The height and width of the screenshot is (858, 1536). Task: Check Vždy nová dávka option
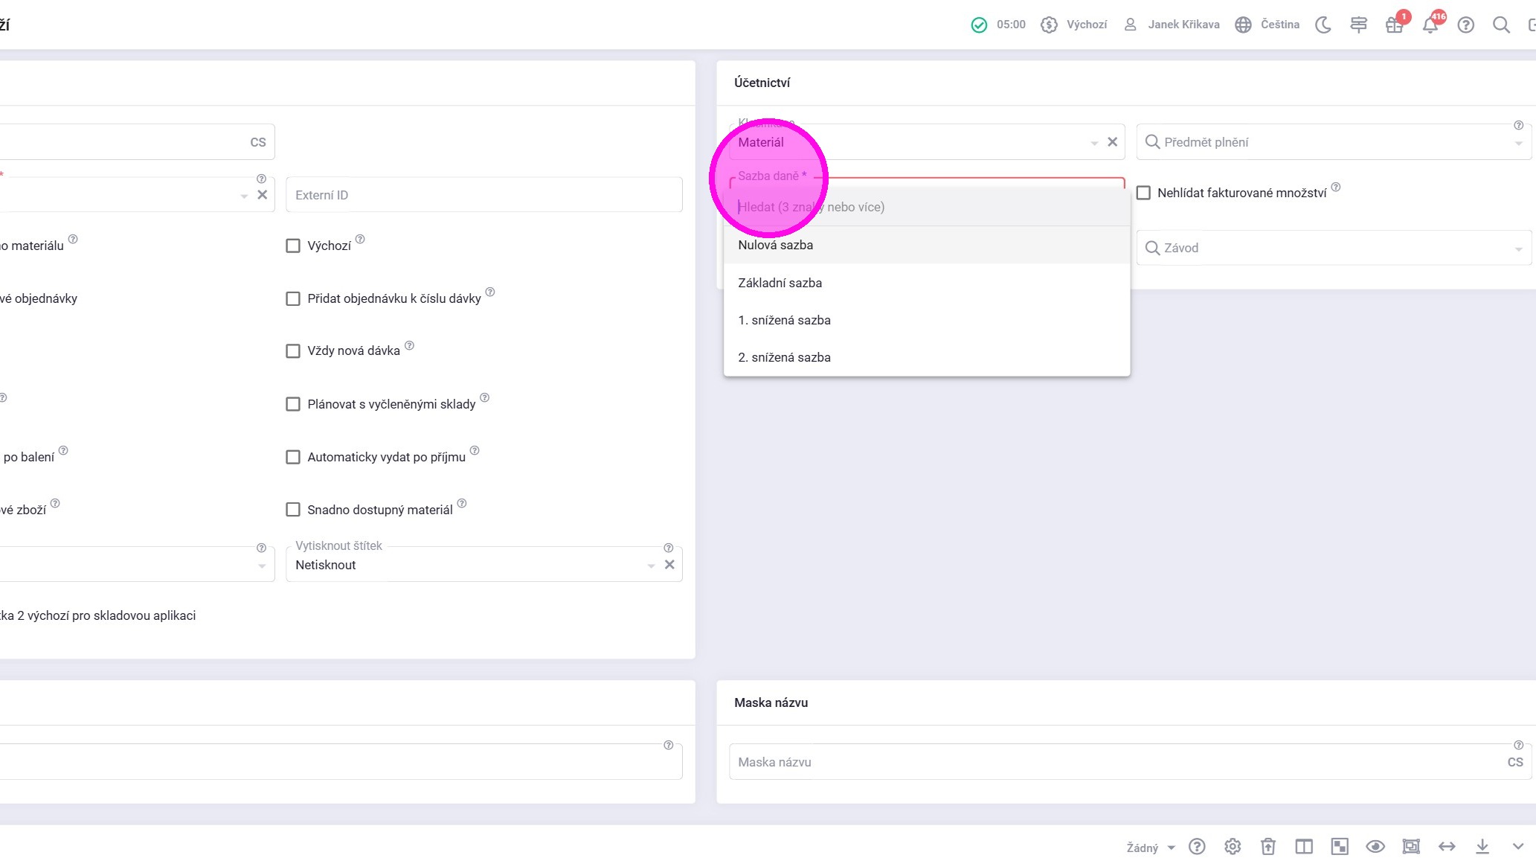293,351
